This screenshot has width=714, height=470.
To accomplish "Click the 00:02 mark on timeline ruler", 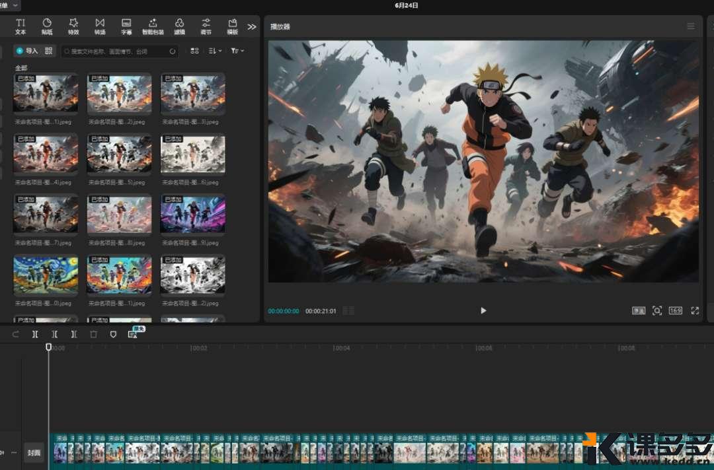I will (198, 348).
